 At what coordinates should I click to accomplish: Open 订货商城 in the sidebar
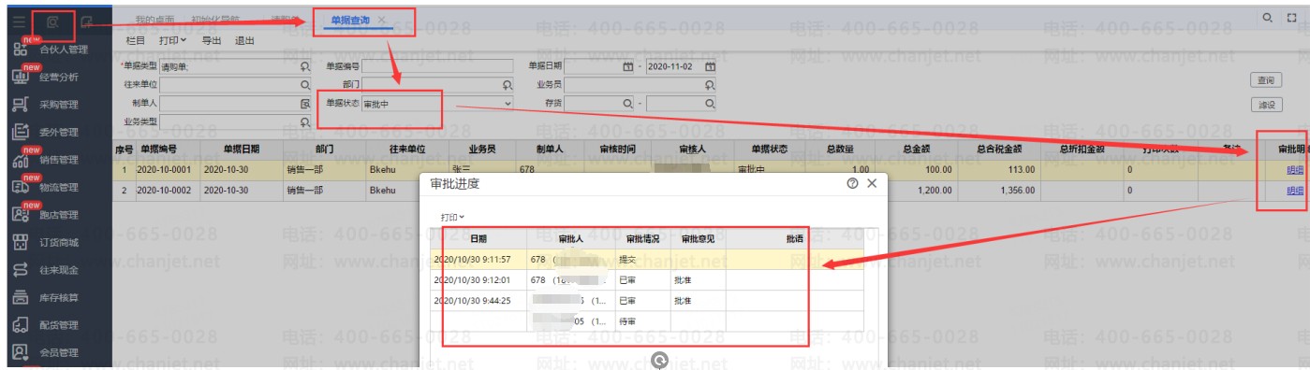(x=59, y=243)
